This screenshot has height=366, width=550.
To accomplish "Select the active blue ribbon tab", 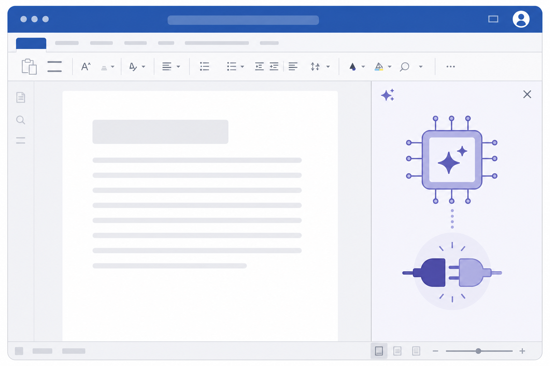I will (31, 43).
